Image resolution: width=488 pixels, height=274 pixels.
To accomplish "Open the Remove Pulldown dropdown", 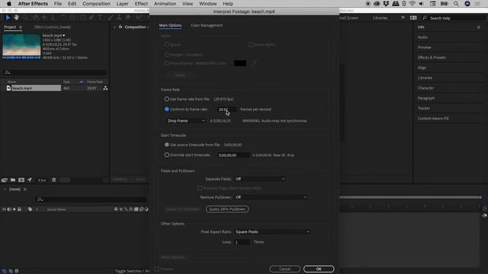I will (271, 198).
